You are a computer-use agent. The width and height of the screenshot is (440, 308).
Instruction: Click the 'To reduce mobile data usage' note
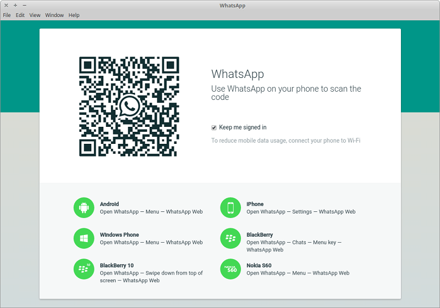[285, 141]
